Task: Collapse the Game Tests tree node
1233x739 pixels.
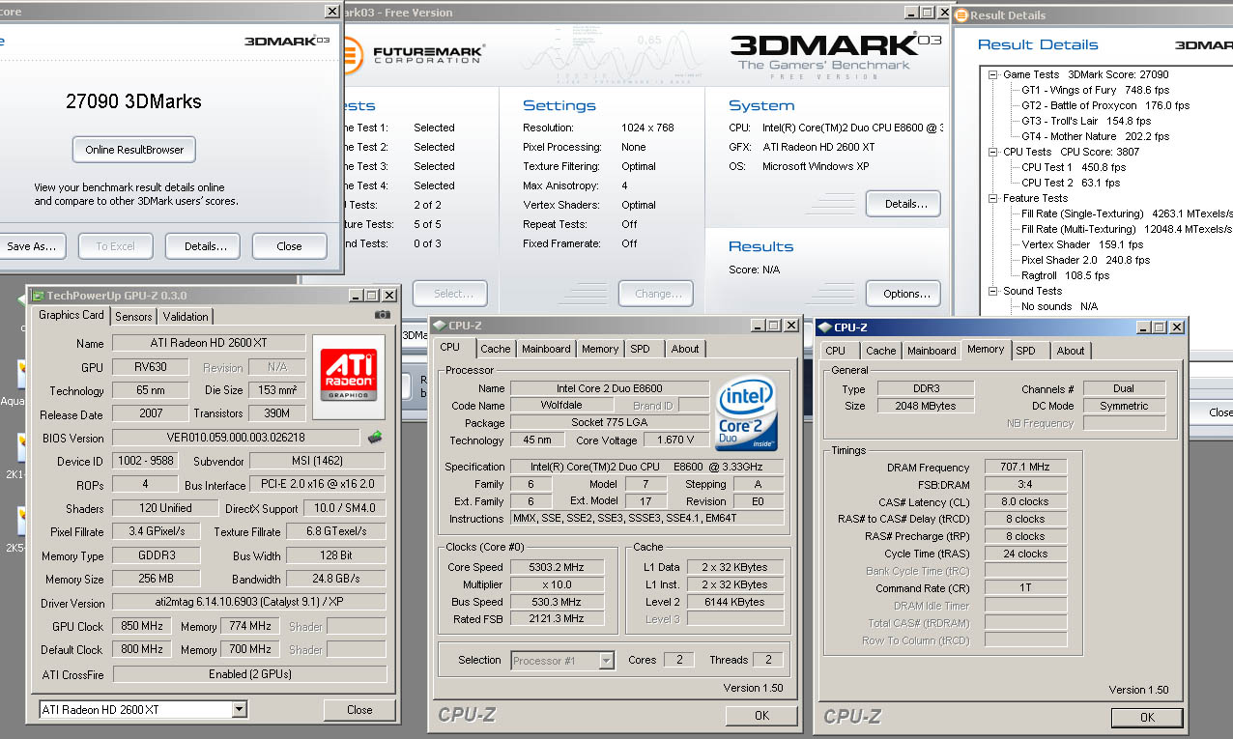Action: pos(993,74)
